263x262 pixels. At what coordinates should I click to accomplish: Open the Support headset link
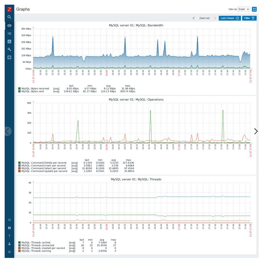(x=9, y=220)
